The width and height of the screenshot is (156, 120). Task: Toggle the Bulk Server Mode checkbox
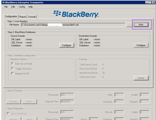click(x=13, y=64)
